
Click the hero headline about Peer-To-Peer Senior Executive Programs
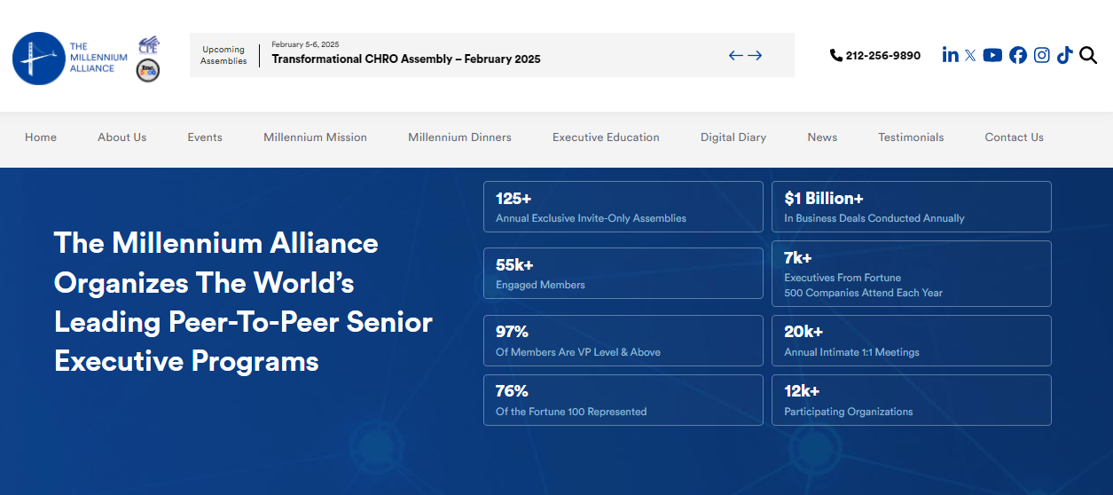click(243, 302)
